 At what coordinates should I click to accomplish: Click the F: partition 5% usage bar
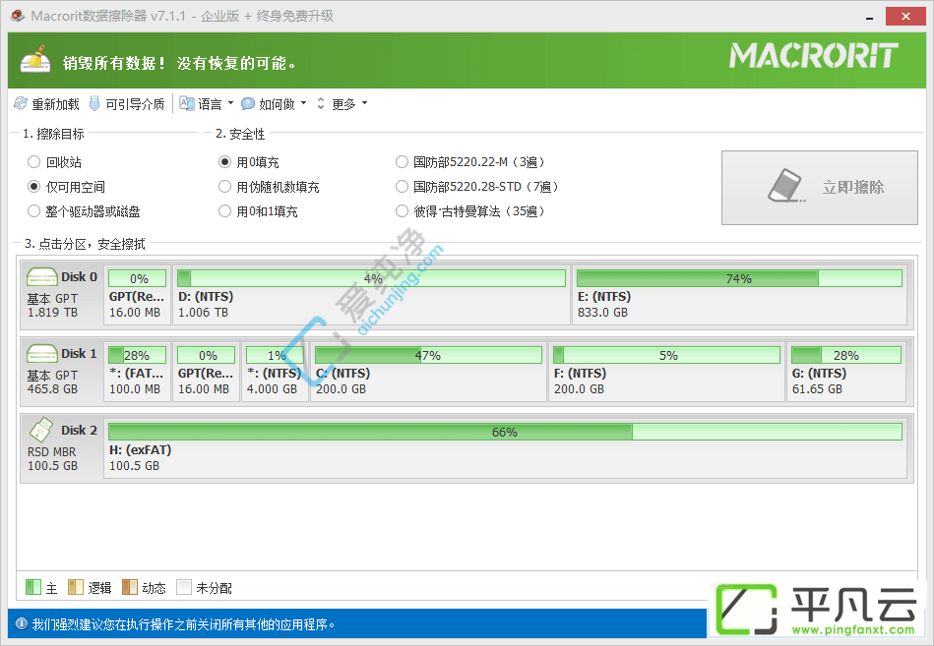tap(666, 355)
